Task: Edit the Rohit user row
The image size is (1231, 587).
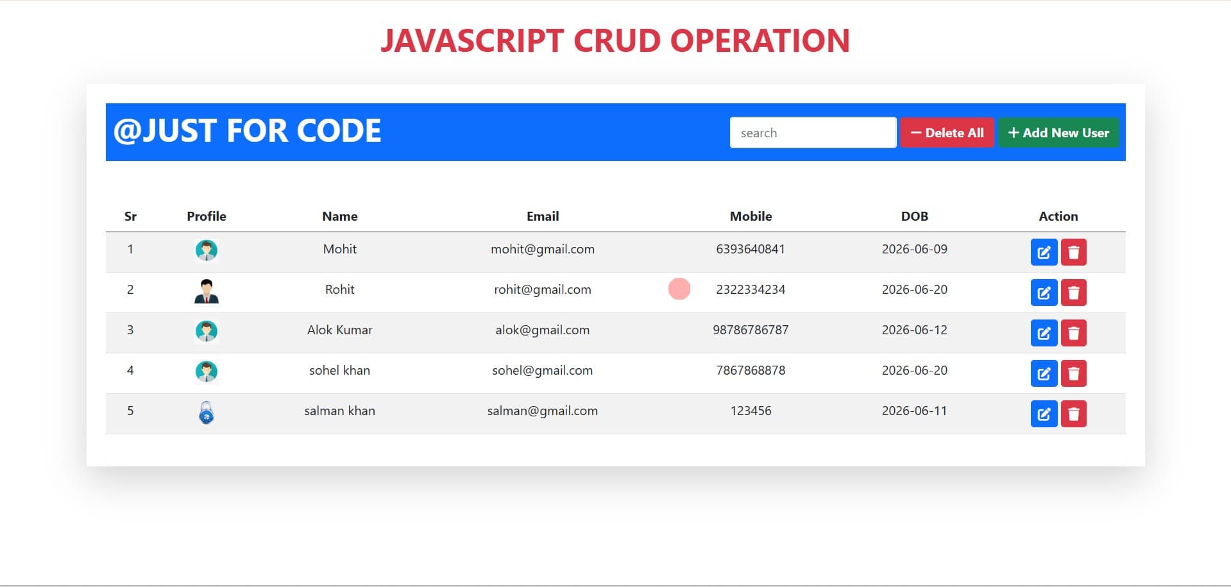Action: [1044, 293]
